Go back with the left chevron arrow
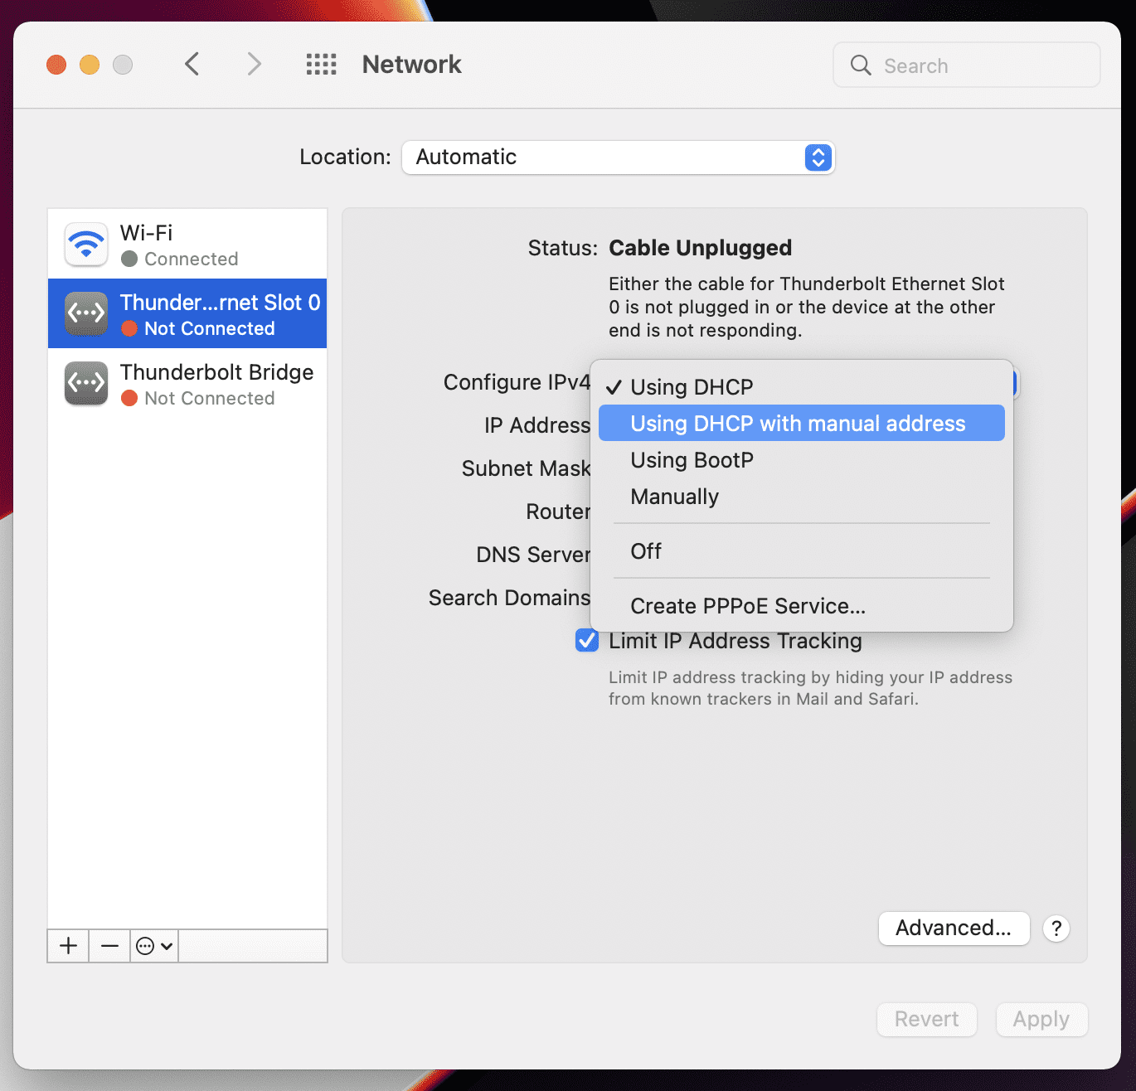Viewport: 1136px width, 1091px height. pyautogui.click(x=192, y=64)
